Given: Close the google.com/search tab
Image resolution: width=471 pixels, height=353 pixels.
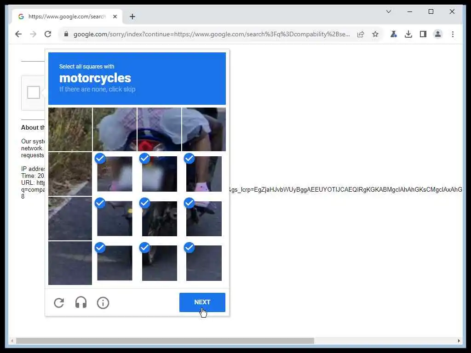Looking at the screenshot, I should [x=115, y=17].
